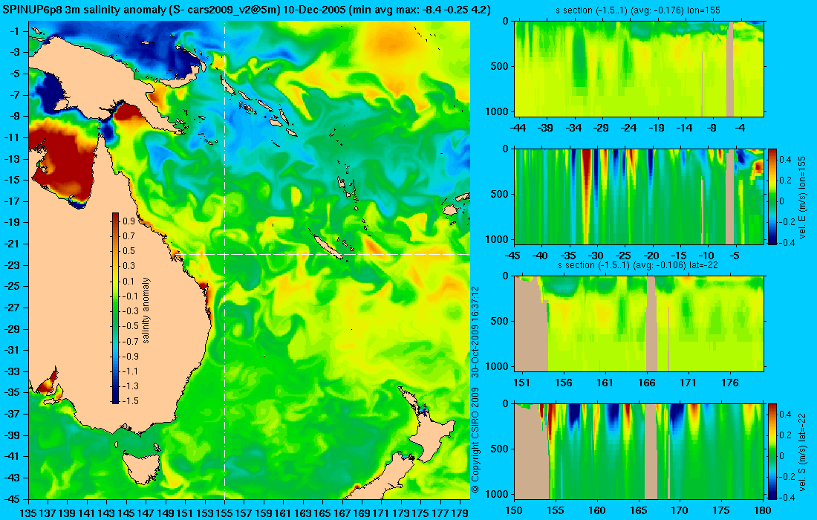This screenshot has width=817, height=520.
Task: Click the "-1.5" tick on salinity legend
Action: coord(130,400)
